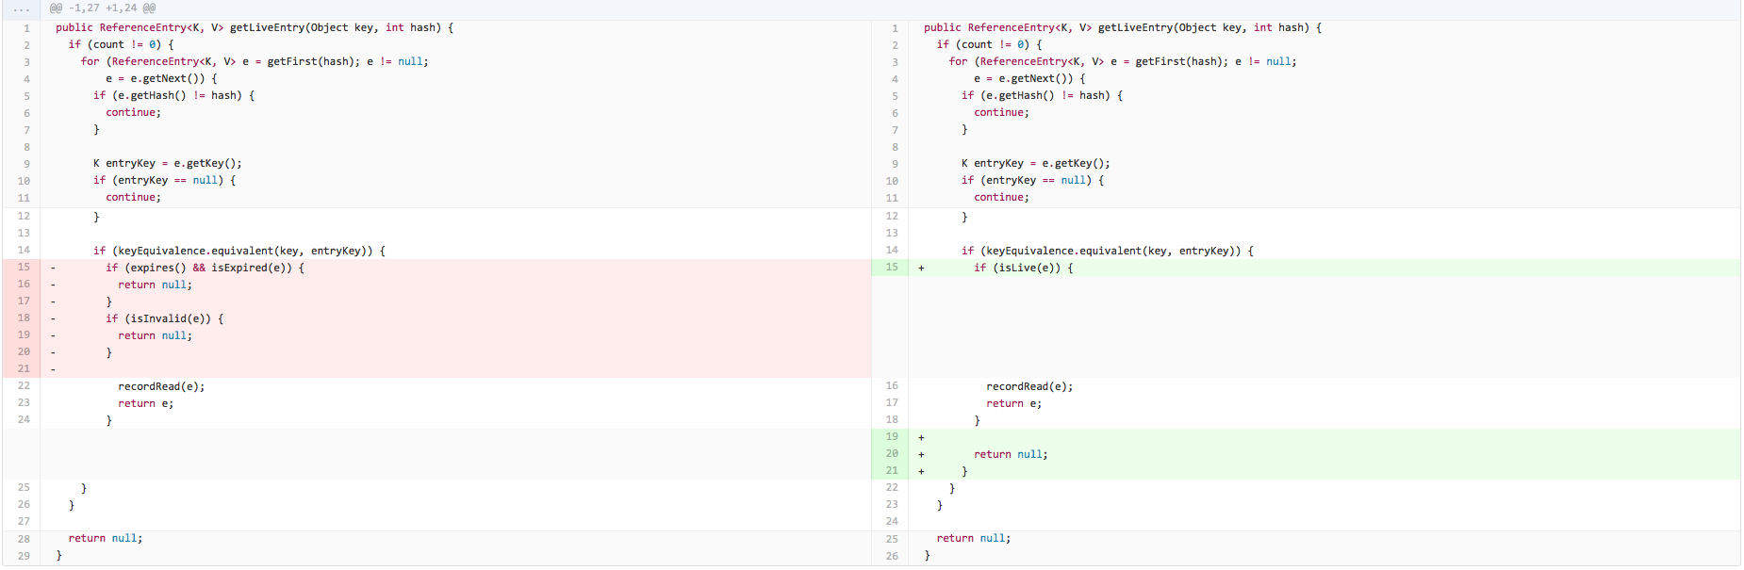
Task: Click K entryKey assignment in left pane
Action: [167, 164]
